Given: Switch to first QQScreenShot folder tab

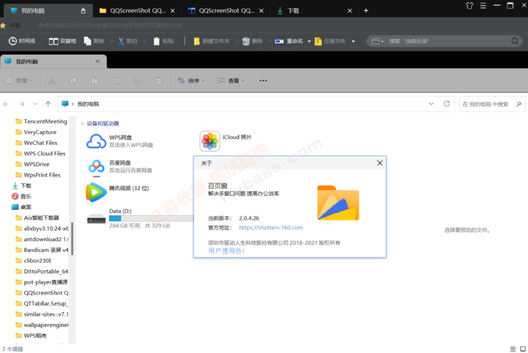Looking at the screenshot, I should pos(137,10).
